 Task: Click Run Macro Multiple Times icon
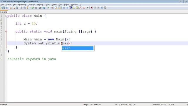click(102, 8)
